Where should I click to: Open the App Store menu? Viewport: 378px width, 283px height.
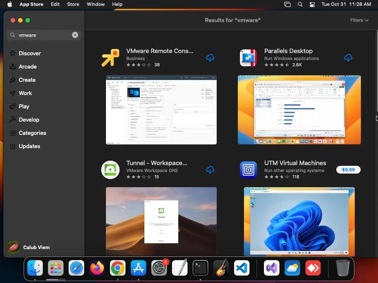(31, 4)
